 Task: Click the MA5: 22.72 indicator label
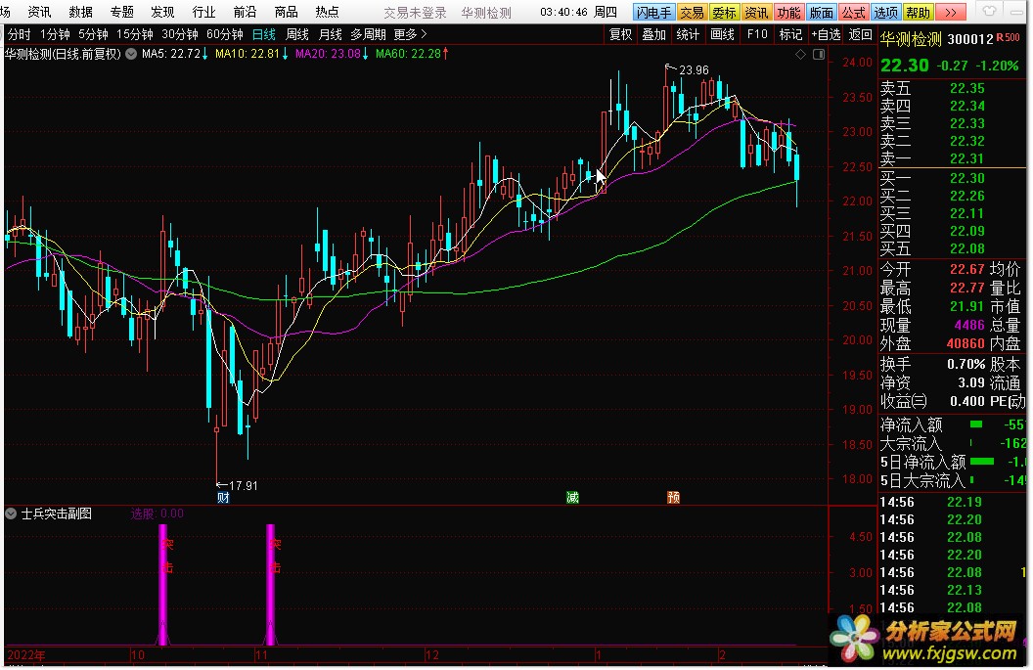tap(174, 54)
